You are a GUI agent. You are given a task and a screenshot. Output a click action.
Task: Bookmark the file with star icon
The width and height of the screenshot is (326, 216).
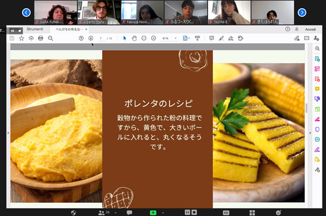point(21,38)
